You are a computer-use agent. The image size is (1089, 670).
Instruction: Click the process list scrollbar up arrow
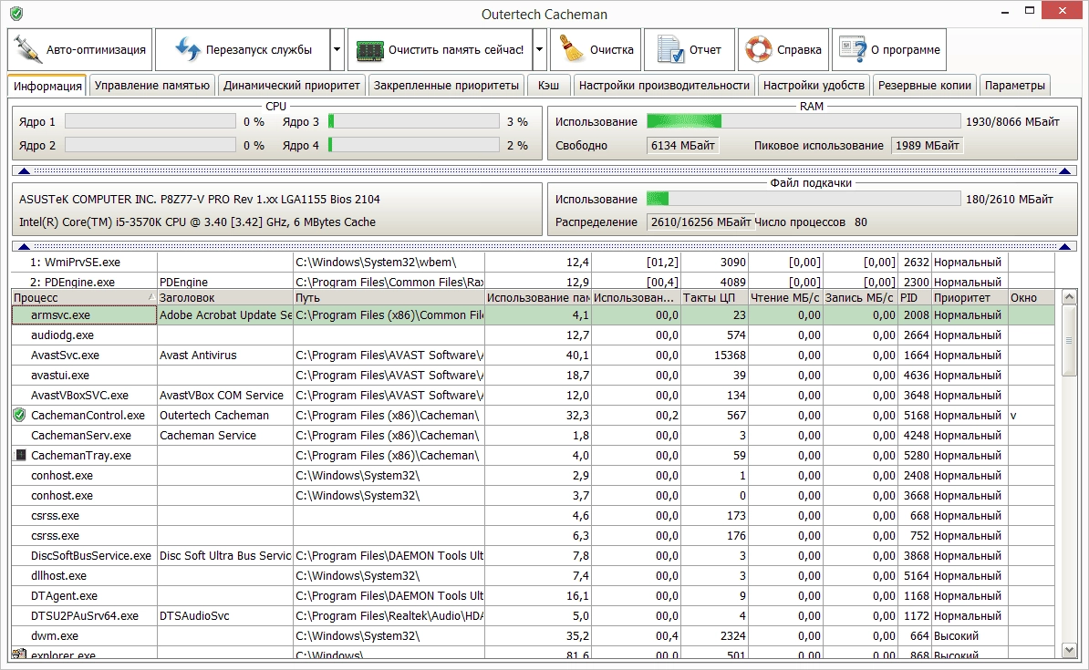[1070, 297]
